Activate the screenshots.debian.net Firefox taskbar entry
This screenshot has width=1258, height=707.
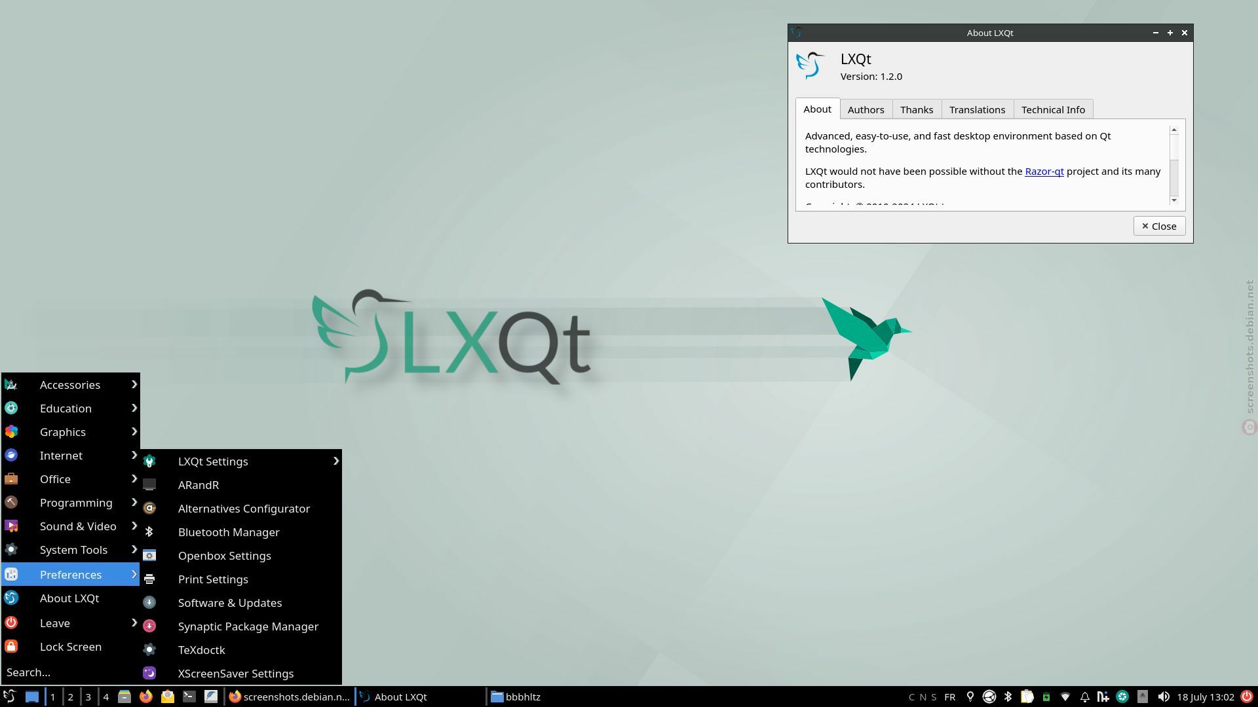click(x=289, y=697)
